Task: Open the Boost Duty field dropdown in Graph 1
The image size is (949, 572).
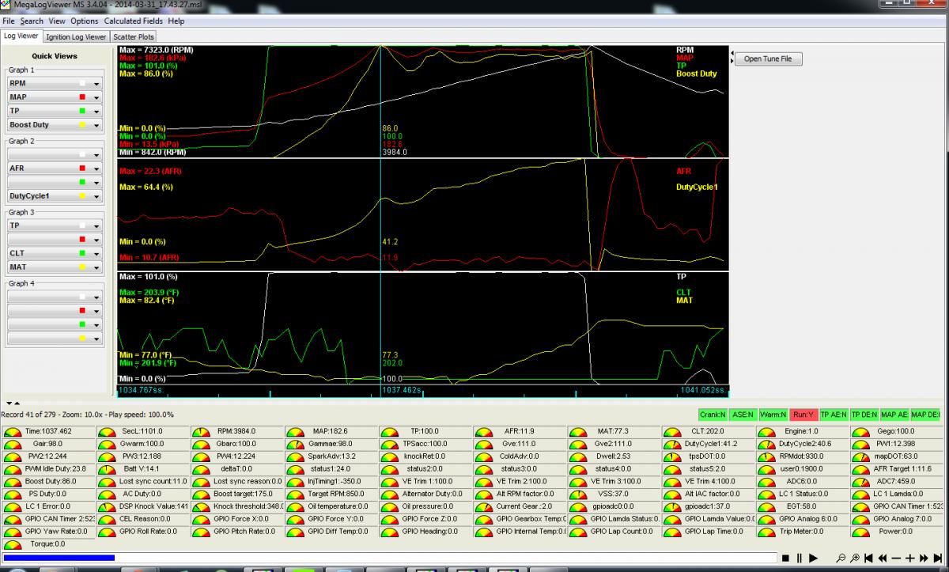Action: (x=96, y=125)
